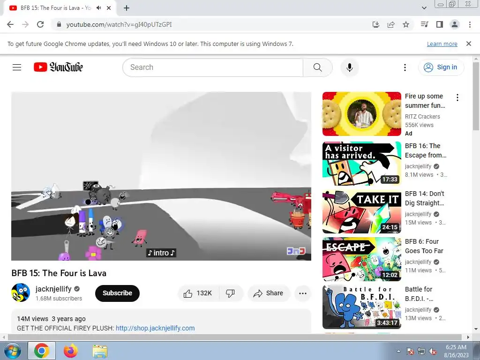
Task: Reload the page with refresh icon
Action: 40,24
